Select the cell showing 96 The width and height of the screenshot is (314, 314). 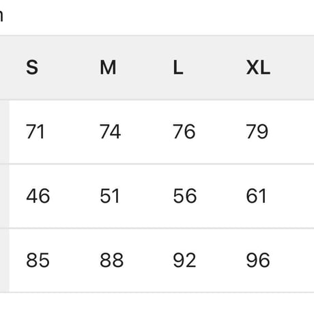pos(258,260)
